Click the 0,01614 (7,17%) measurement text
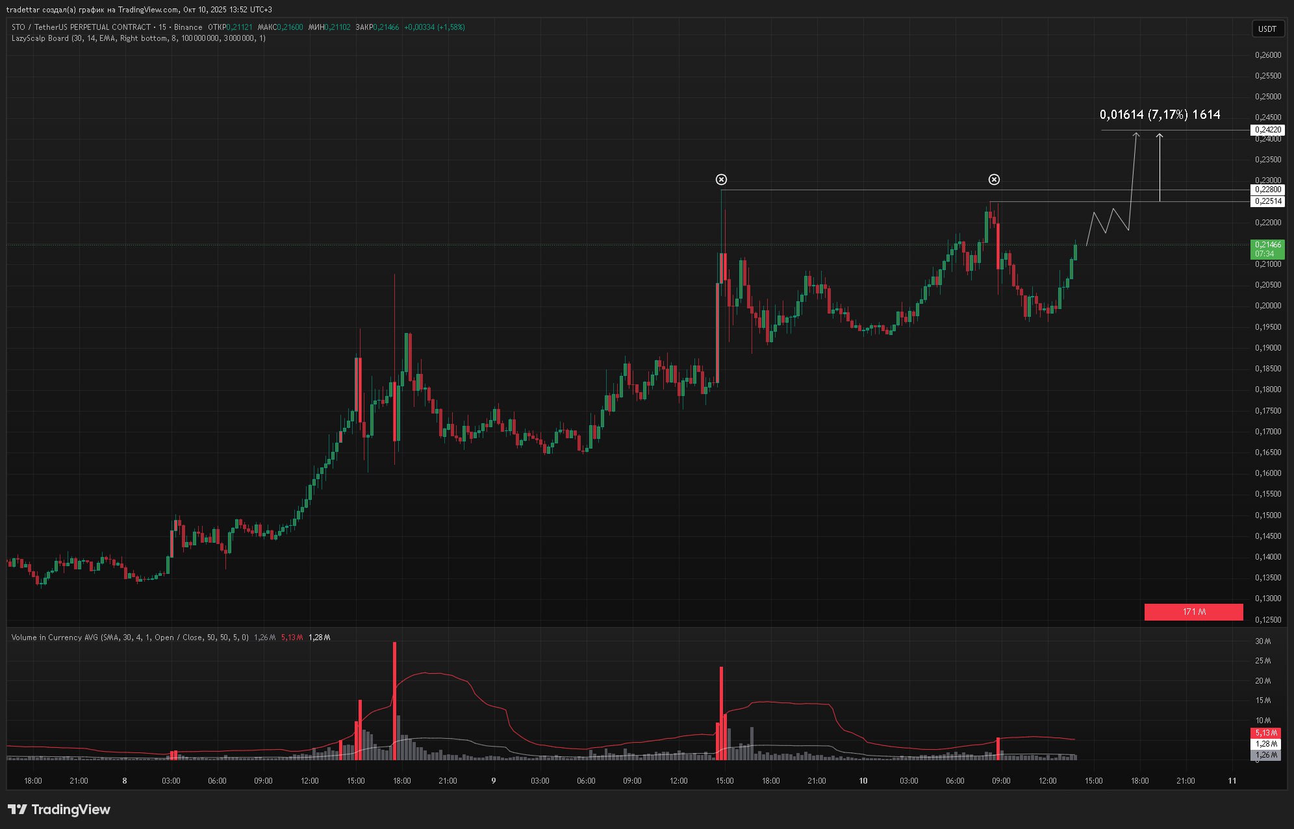 [x=1160, y=114]
